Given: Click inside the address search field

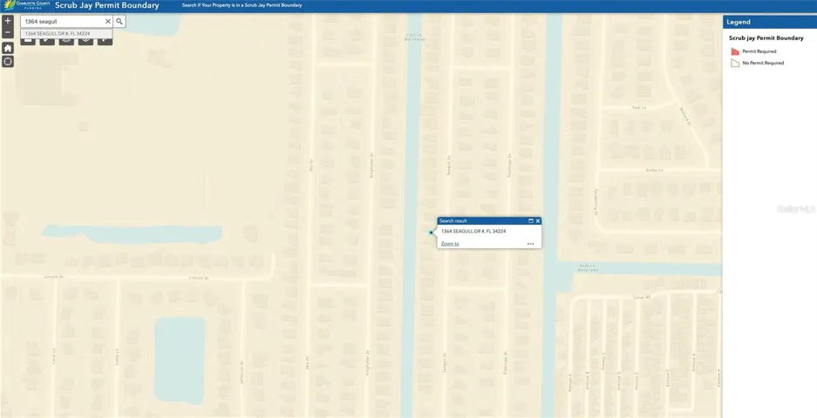Looking at the screenshot, I should (x=63, y=21).
